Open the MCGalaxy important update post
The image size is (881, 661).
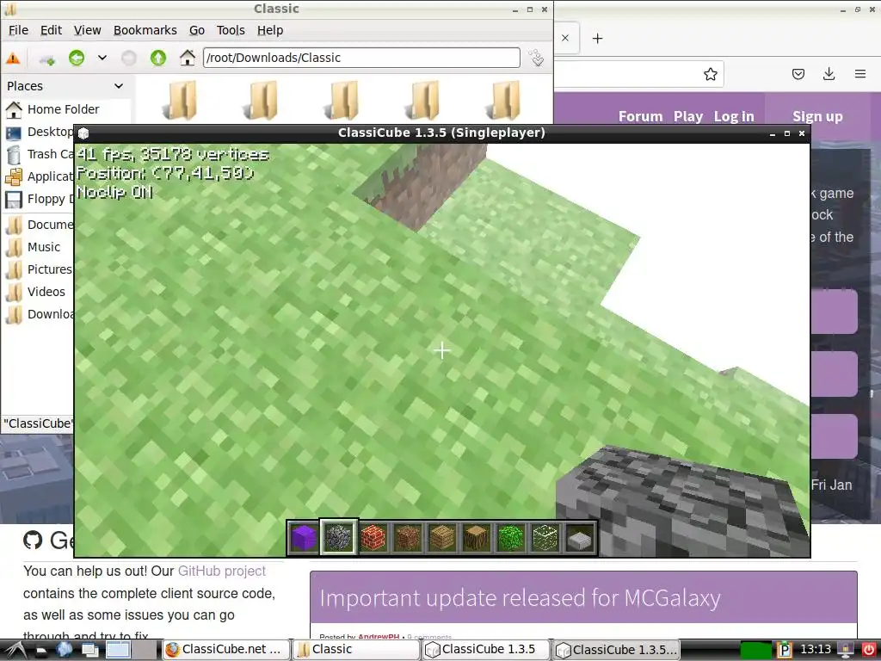[x=520, y=597]
